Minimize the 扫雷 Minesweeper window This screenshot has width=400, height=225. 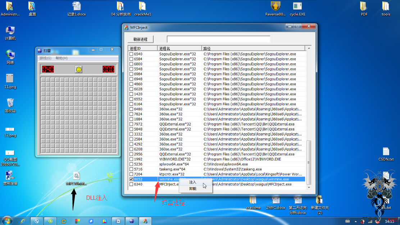pyautogui.click(x=93, y=50)
